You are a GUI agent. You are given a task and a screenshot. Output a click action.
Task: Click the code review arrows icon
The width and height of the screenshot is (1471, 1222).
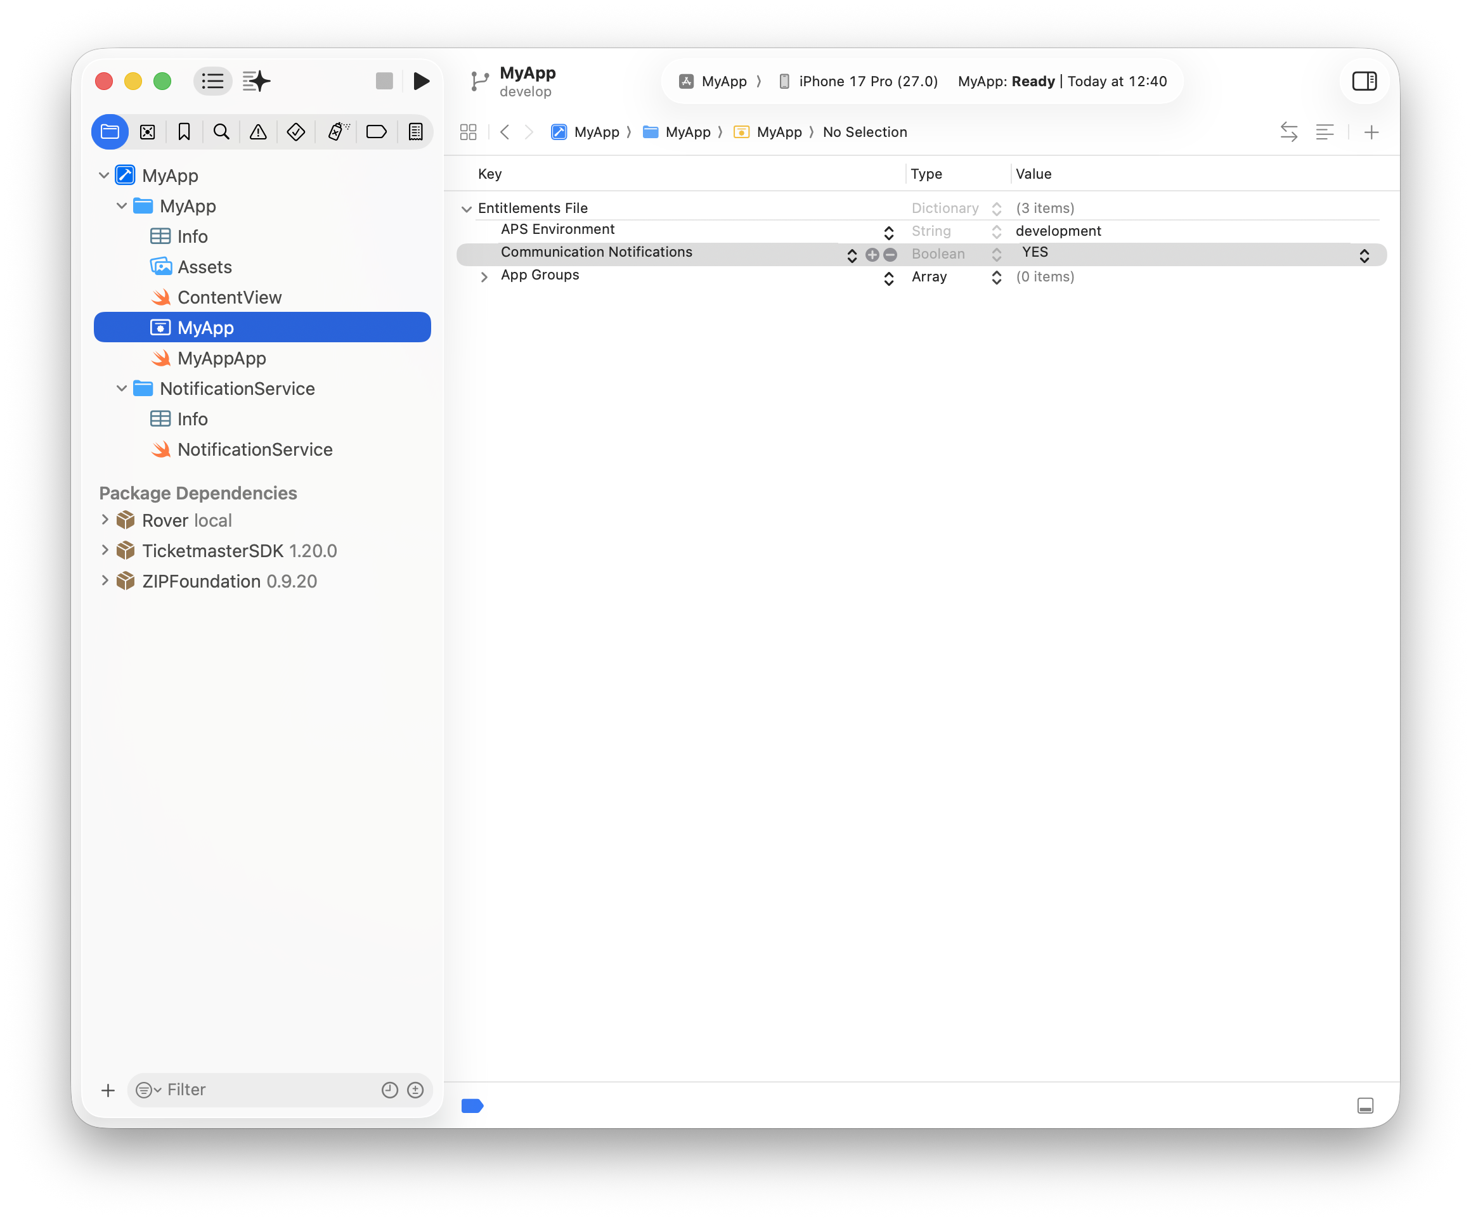click(x=1289, y=132)
